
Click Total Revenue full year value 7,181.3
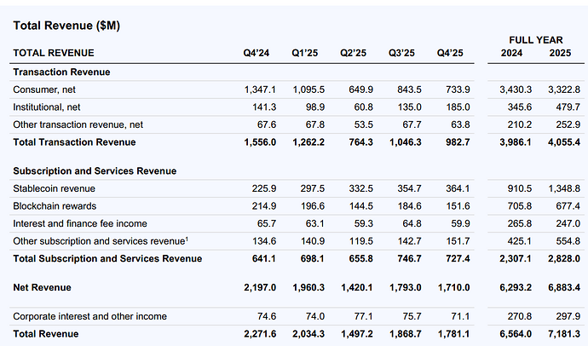coord(564,334)
